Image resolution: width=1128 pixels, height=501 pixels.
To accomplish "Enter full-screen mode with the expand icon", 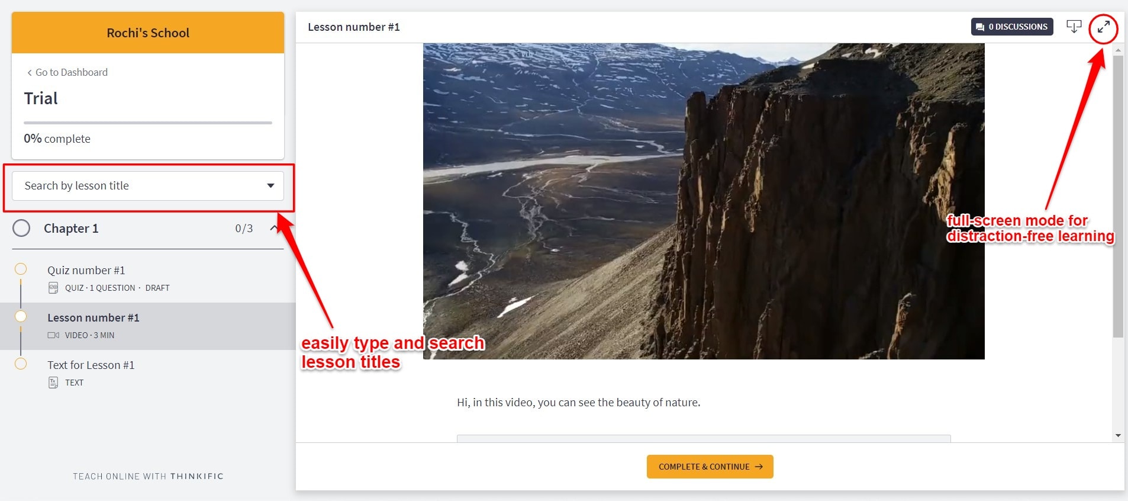I will pos(1103,27).
